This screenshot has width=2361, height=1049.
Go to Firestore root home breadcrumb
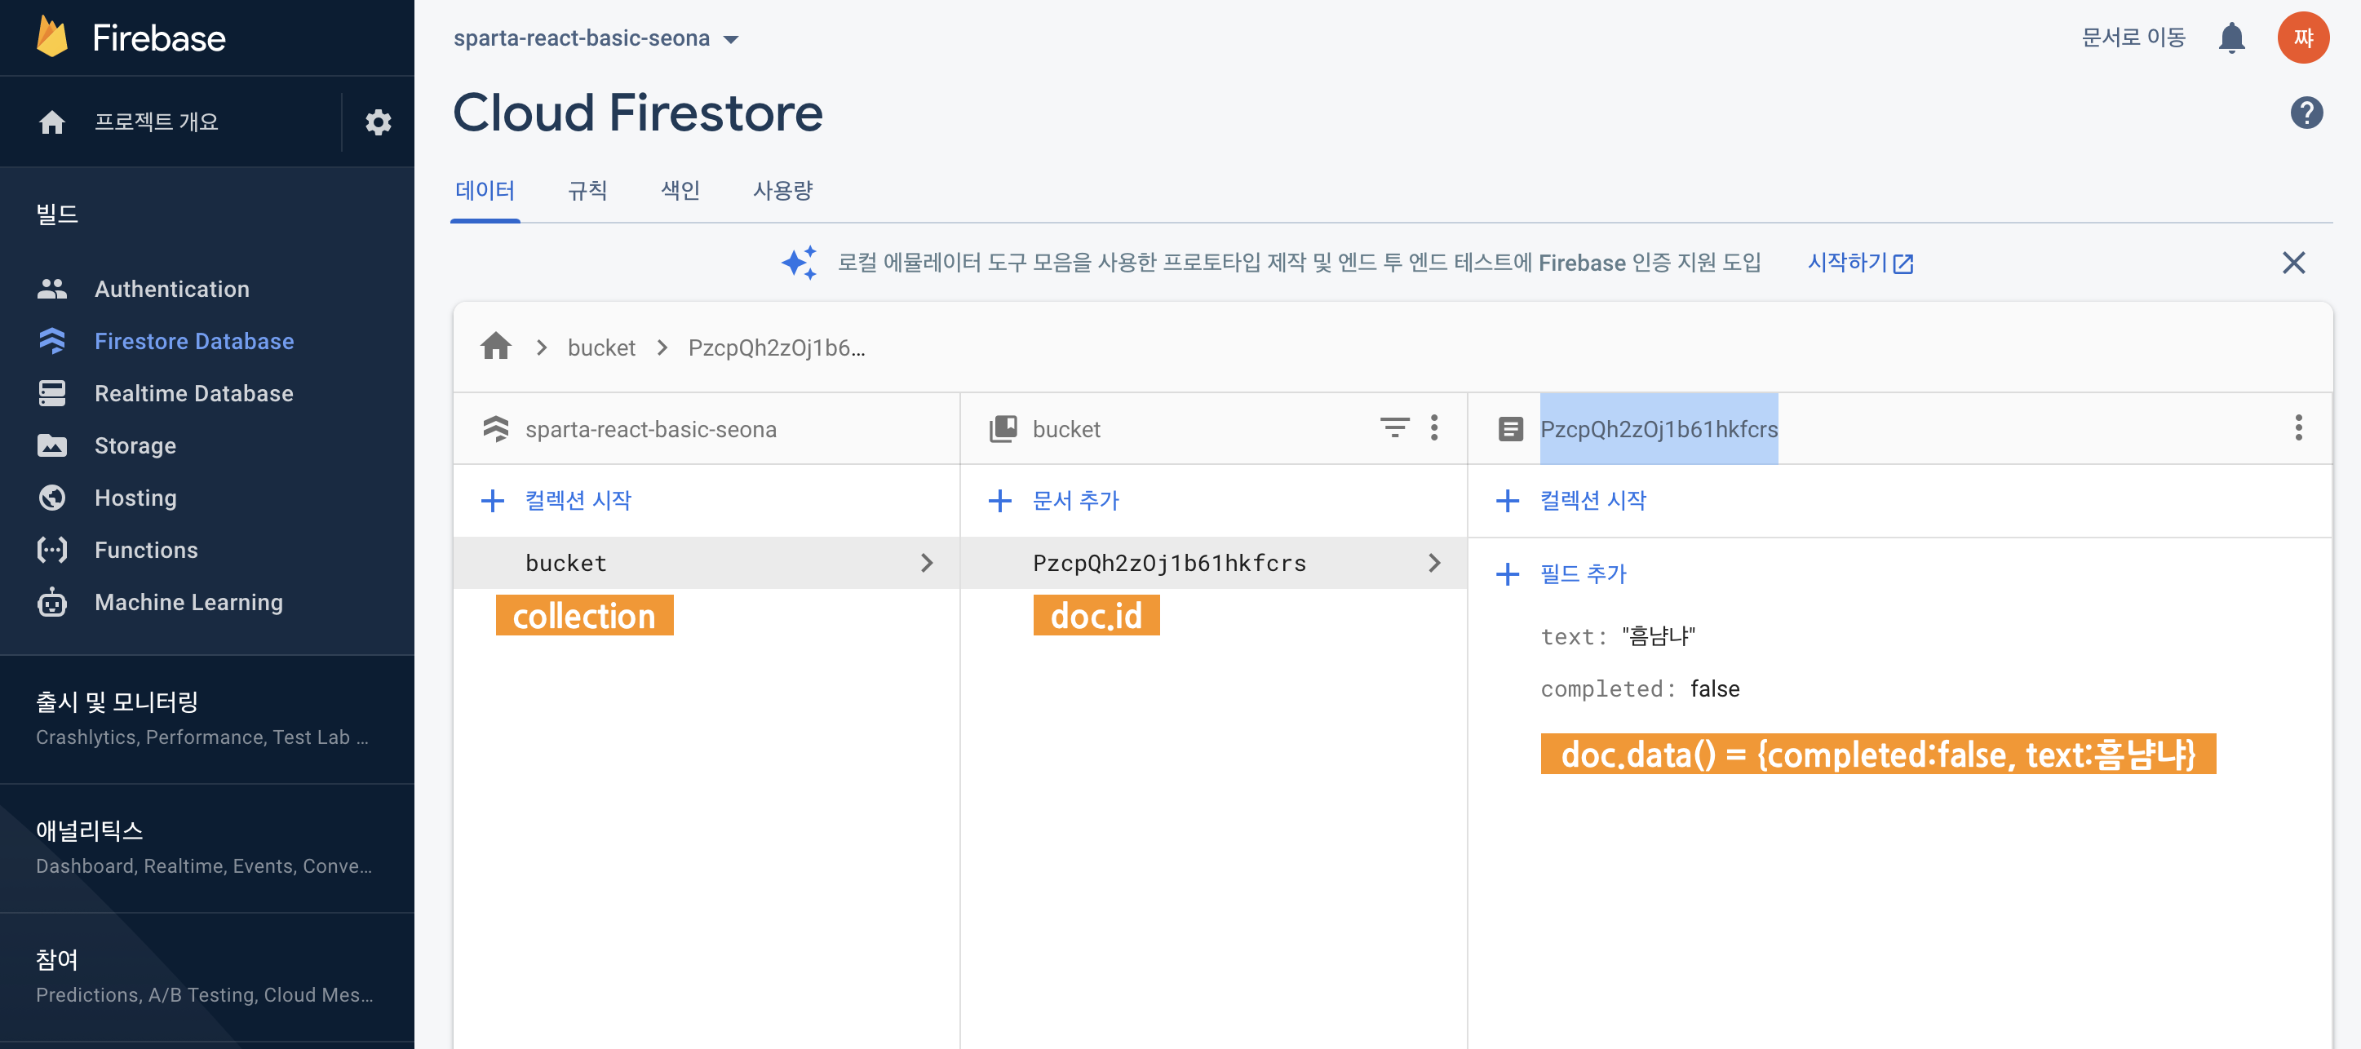tap(496, 347)
